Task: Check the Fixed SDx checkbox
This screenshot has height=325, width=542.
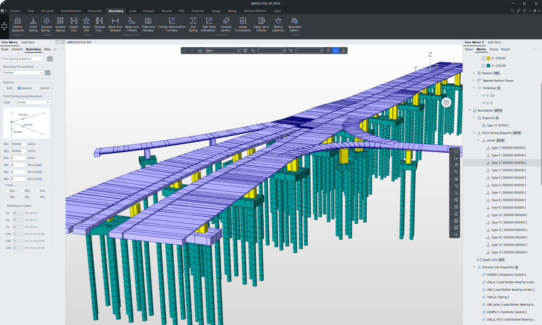Action: (7, 191)
